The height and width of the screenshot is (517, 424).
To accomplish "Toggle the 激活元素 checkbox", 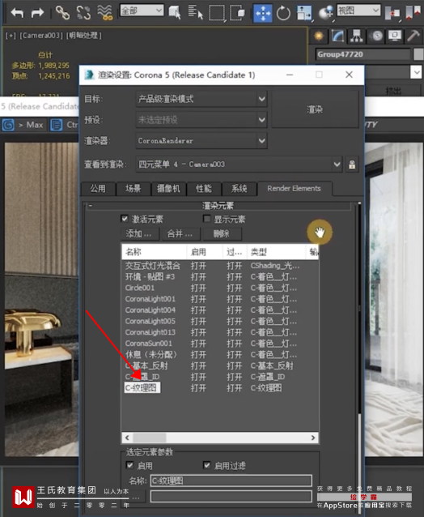I will (x=125, y=219).
